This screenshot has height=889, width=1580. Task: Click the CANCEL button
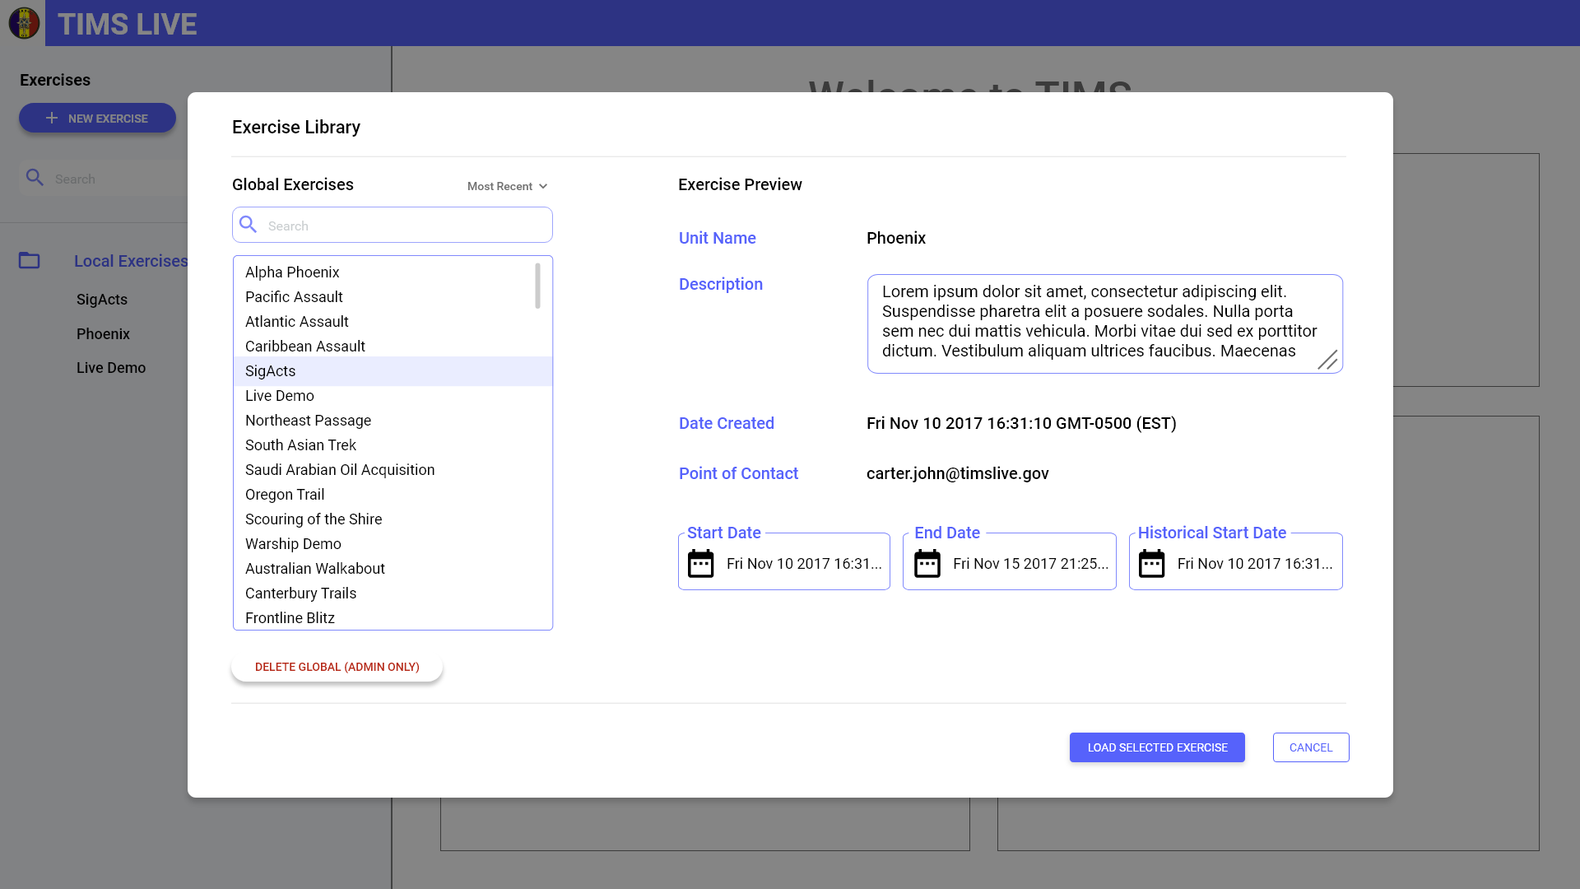pos(1310,747)
